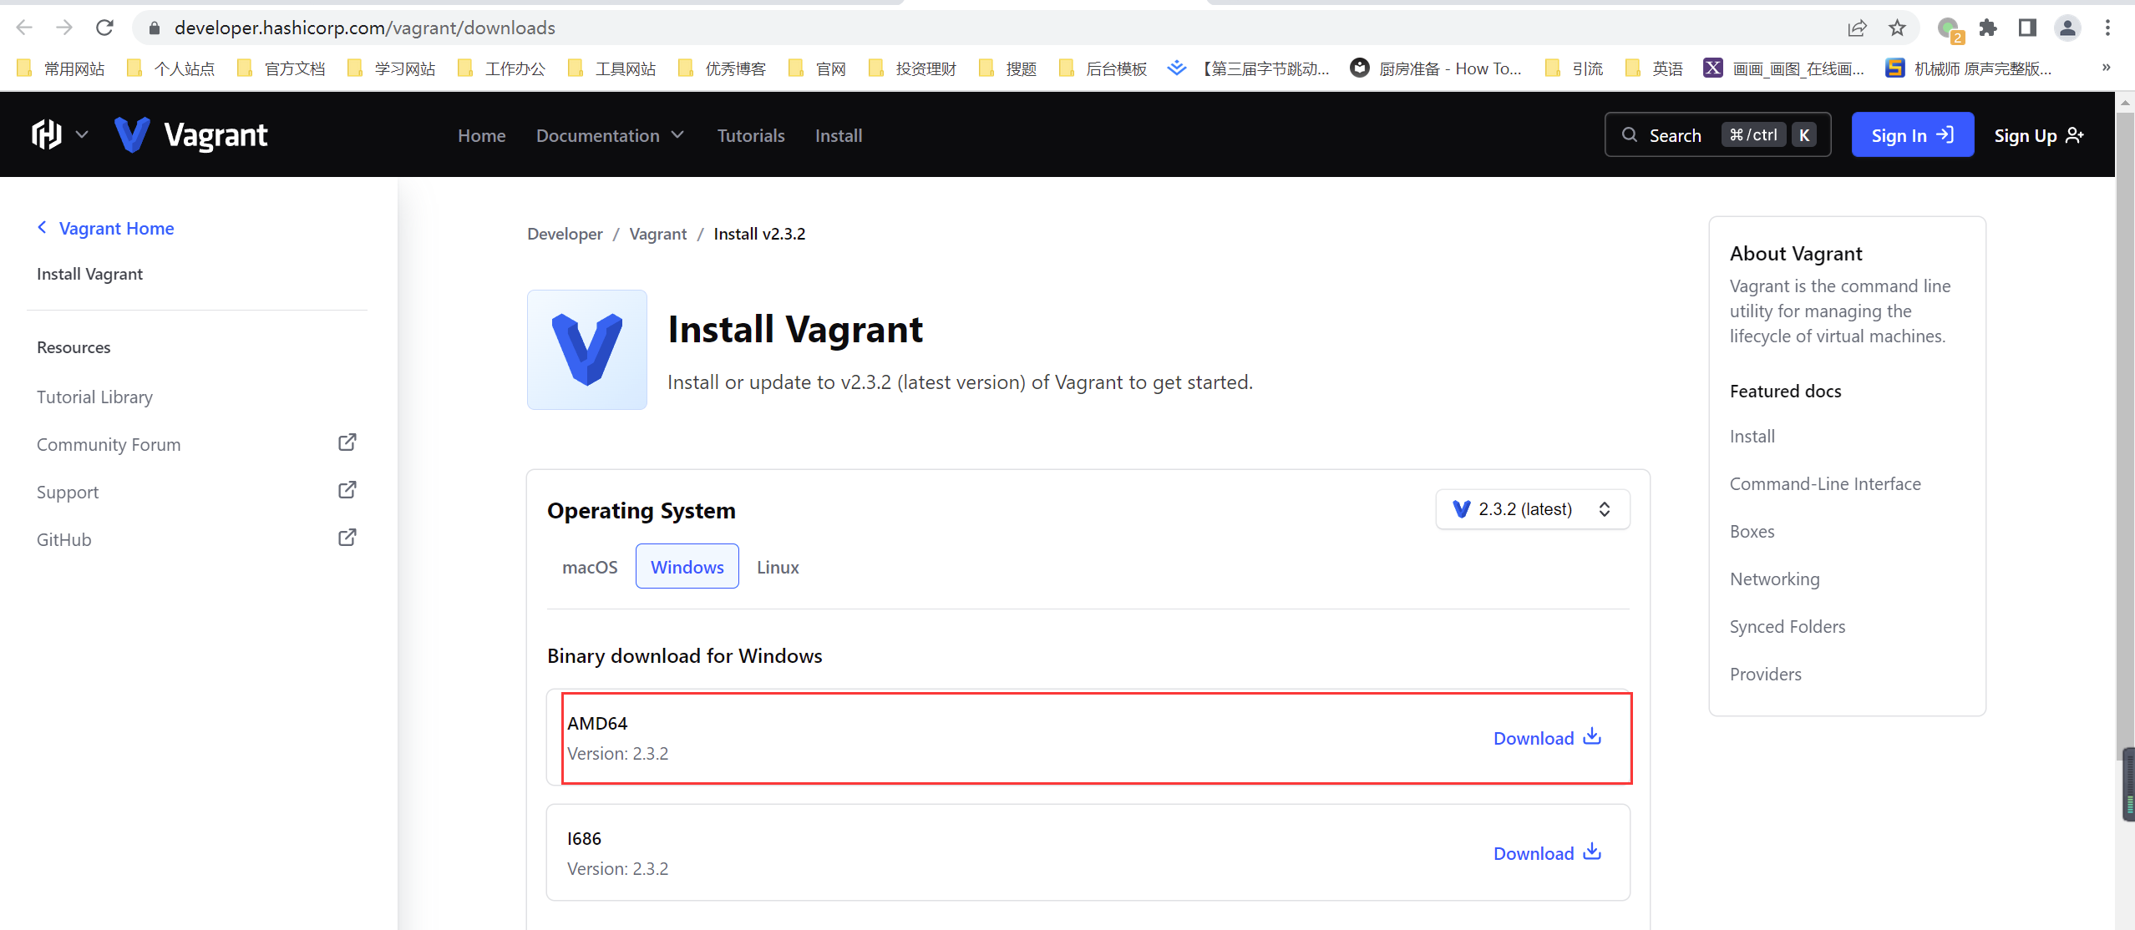This screenshot has width=2135, height=930.
Task: Click the Vagrant logo in the header
Action: click(x=192, y=134)
